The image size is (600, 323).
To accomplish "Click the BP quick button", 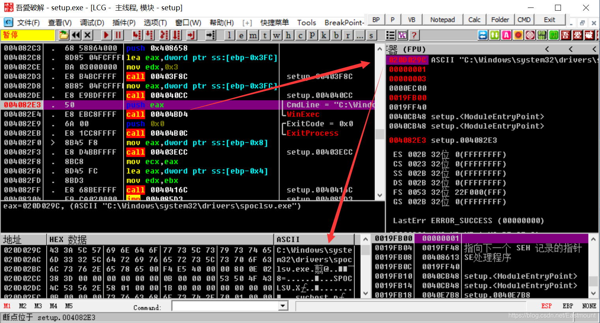I will (x=376, y=20).
